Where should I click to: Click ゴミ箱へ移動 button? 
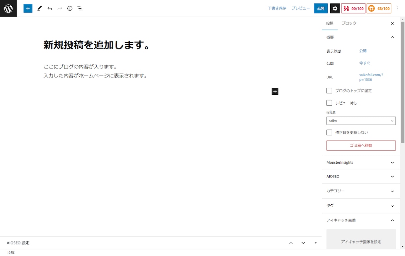click(x=361, y=145)
